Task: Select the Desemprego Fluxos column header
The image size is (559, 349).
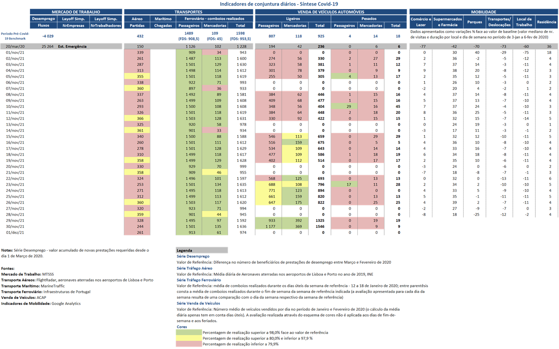Action: (43, 22)
